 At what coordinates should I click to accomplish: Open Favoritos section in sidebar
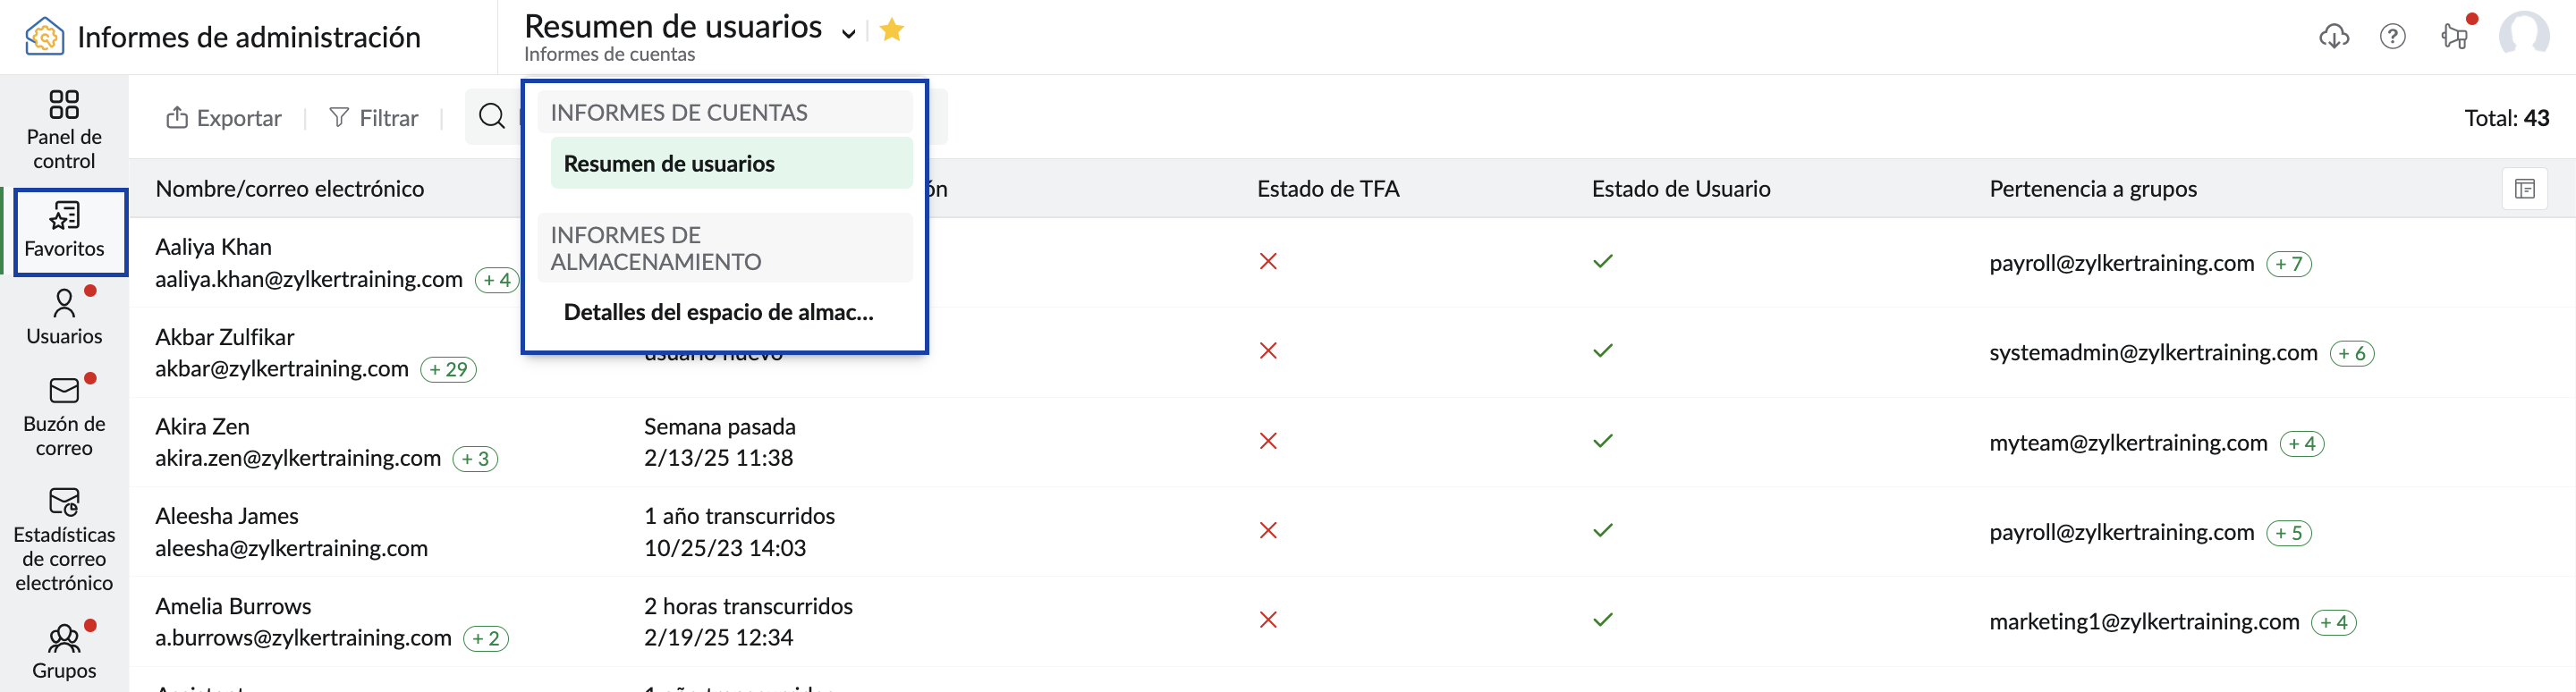pyautogui.click(x=64, y=231)
